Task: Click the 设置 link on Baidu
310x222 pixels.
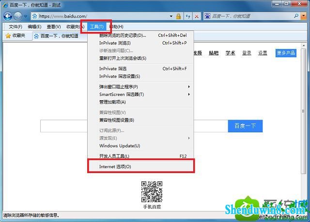Action: [x=263, y=53]
